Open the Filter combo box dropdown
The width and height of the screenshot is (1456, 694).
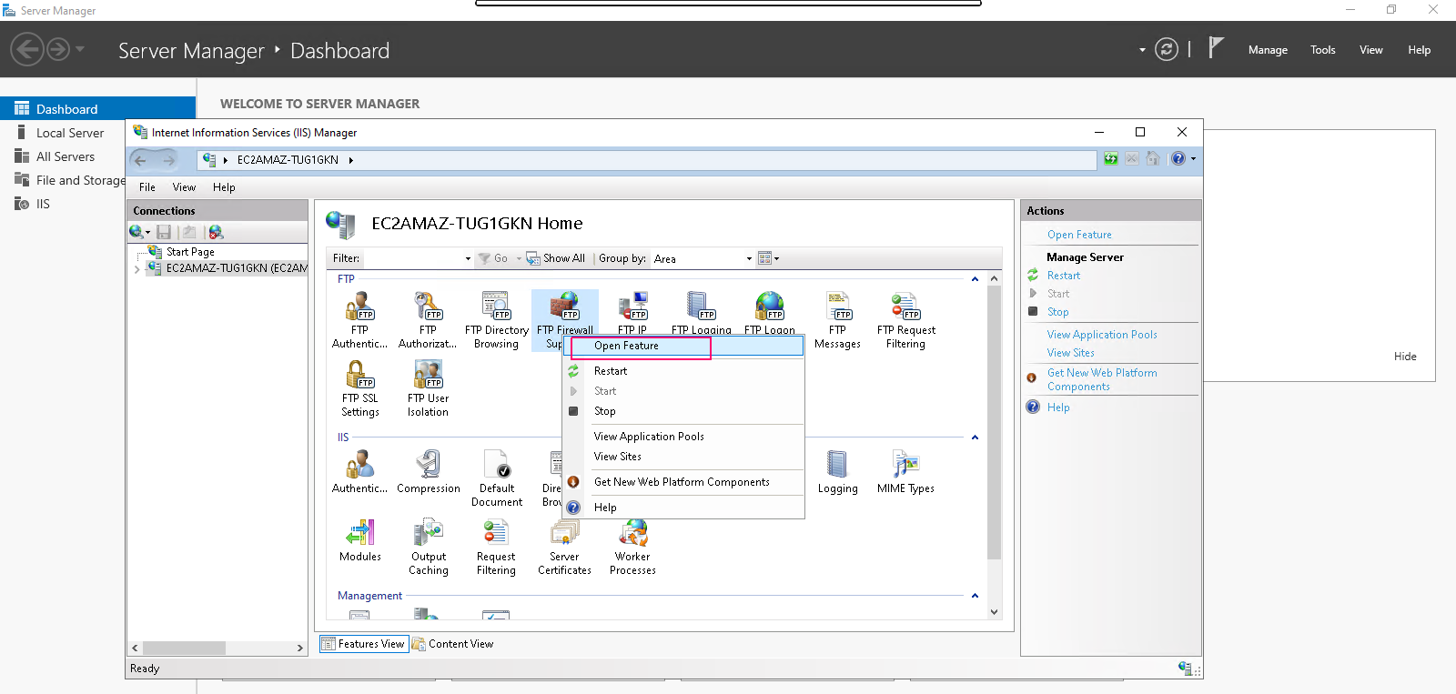[x=468, y=258]
